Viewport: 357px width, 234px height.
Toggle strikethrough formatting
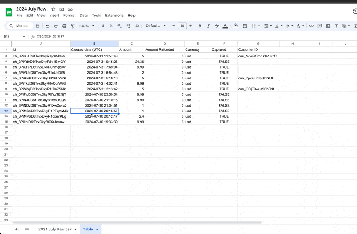(217, 26)
